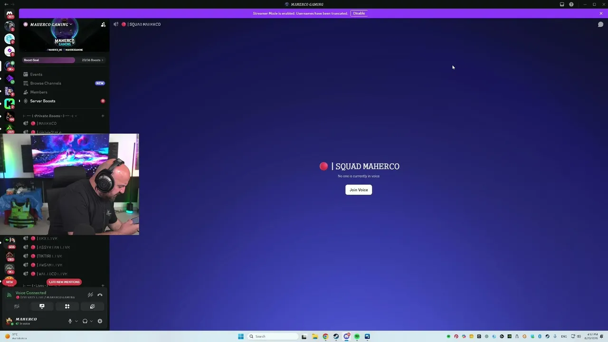
Task: Click the Join Voice button
Action: coord(359,190)
